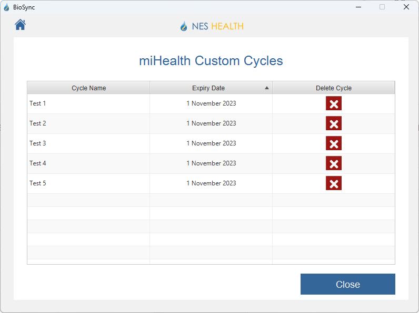Sort by Cycle Name column header
The width and height of the screenshot is (419, 313).
click(x=88, y=88)
